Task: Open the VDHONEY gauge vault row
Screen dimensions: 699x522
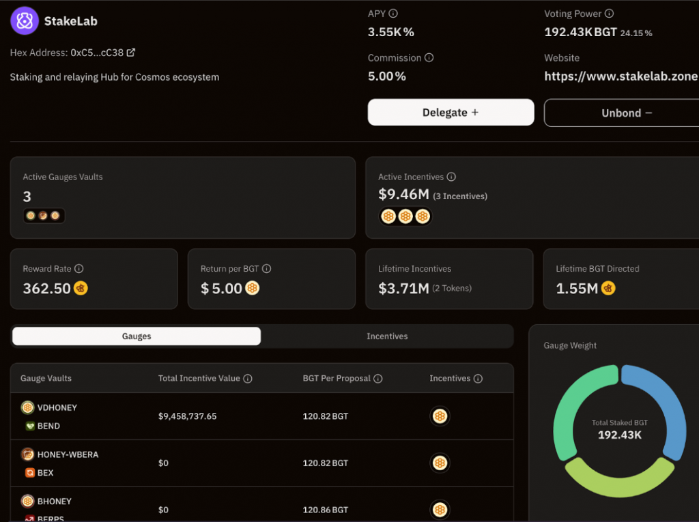Action: [57, 408]
